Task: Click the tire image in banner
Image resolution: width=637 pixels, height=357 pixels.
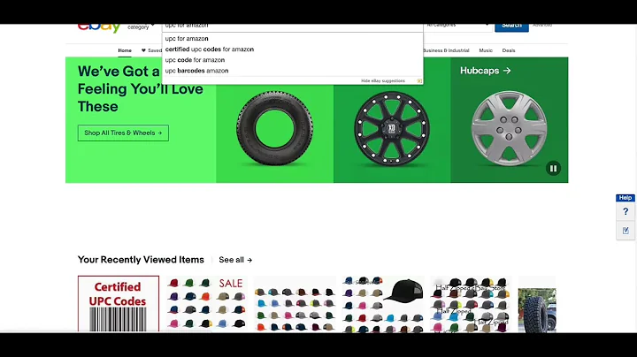Action: point(274,128)
